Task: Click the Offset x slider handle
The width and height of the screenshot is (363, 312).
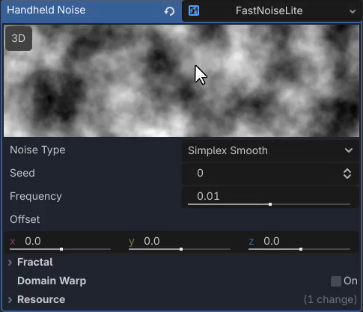Action: 61,249
